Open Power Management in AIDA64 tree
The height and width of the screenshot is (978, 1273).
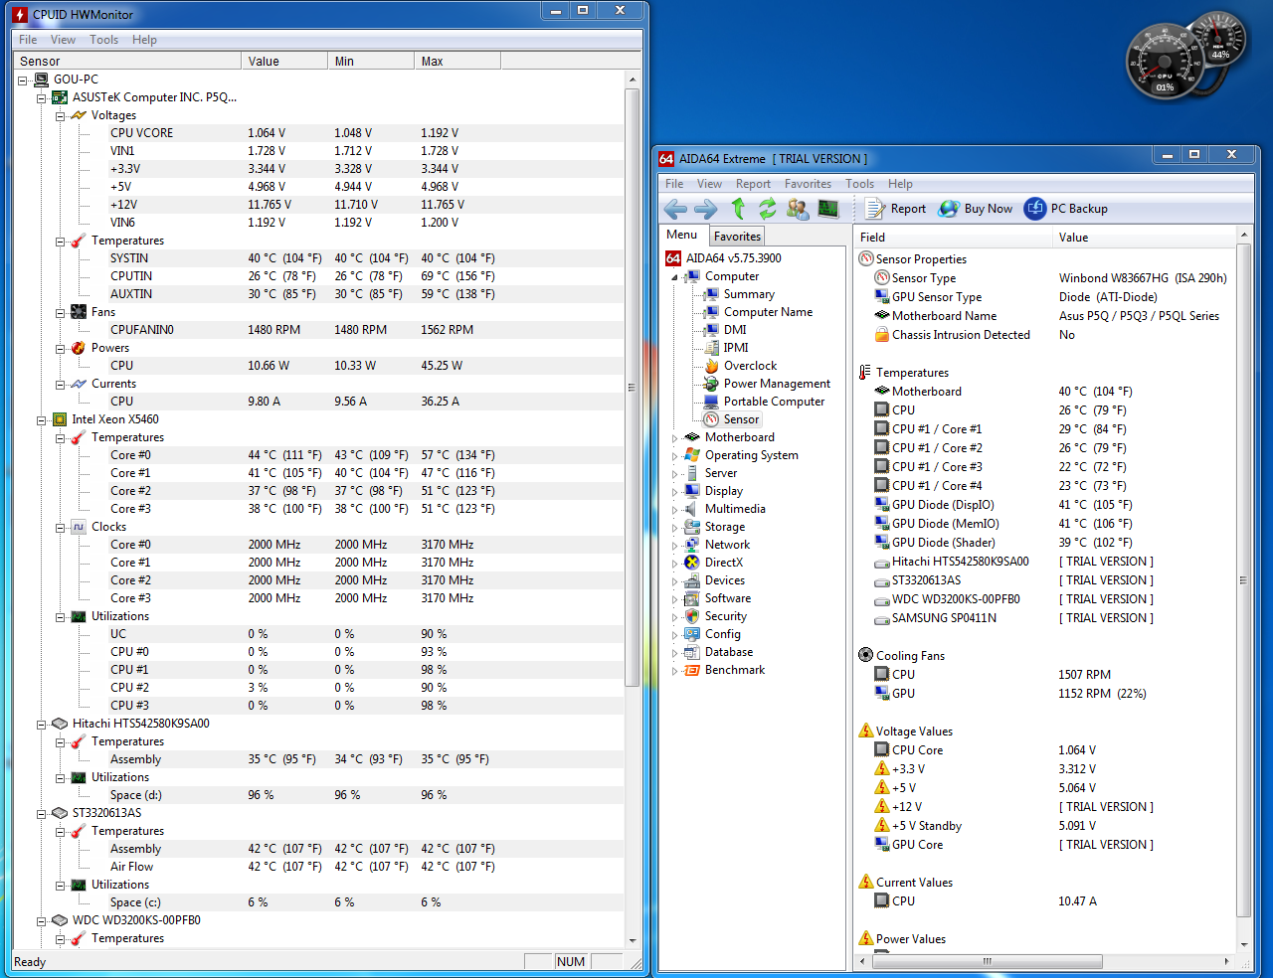pos(777,384)
